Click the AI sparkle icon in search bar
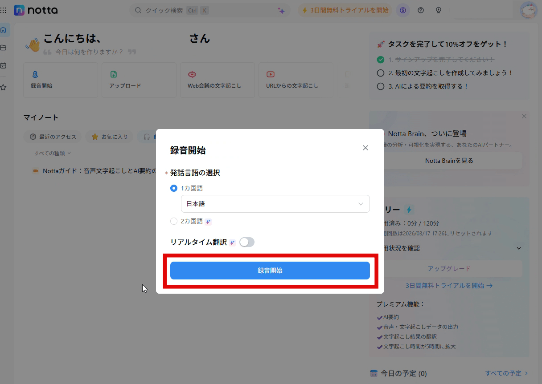This screenshot has width=542, height=384. [281, 11]
